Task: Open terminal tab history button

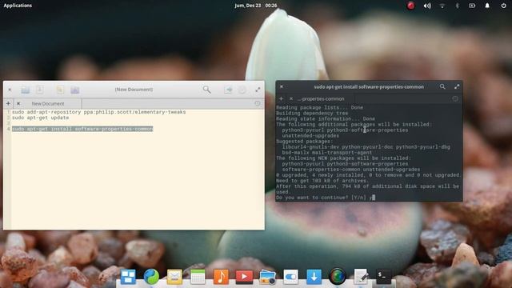Action: (x=455, y=98)
